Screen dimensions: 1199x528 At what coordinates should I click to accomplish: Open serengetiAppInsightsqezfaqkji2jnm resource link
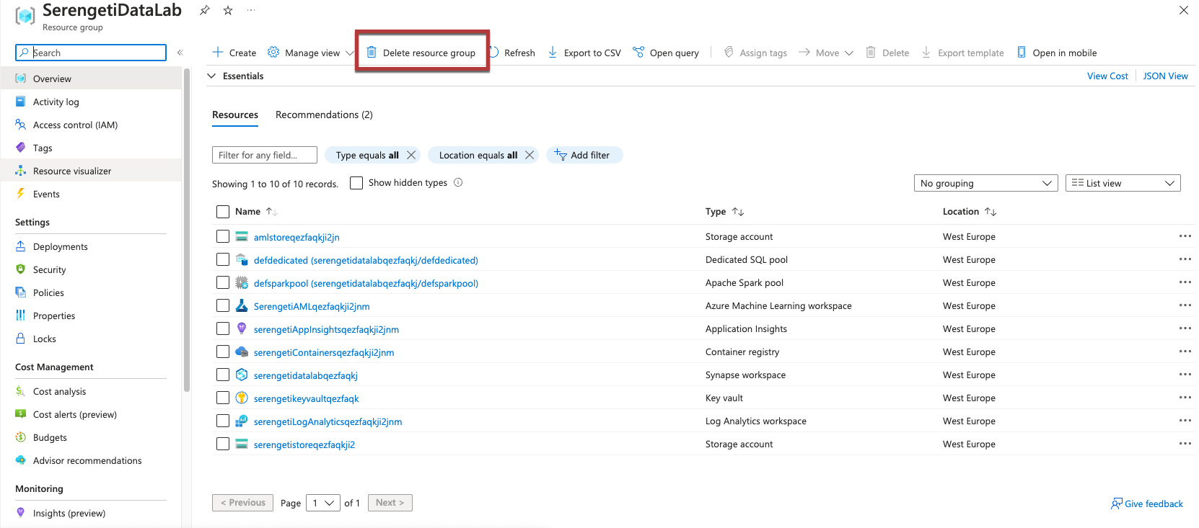[326, 329]
